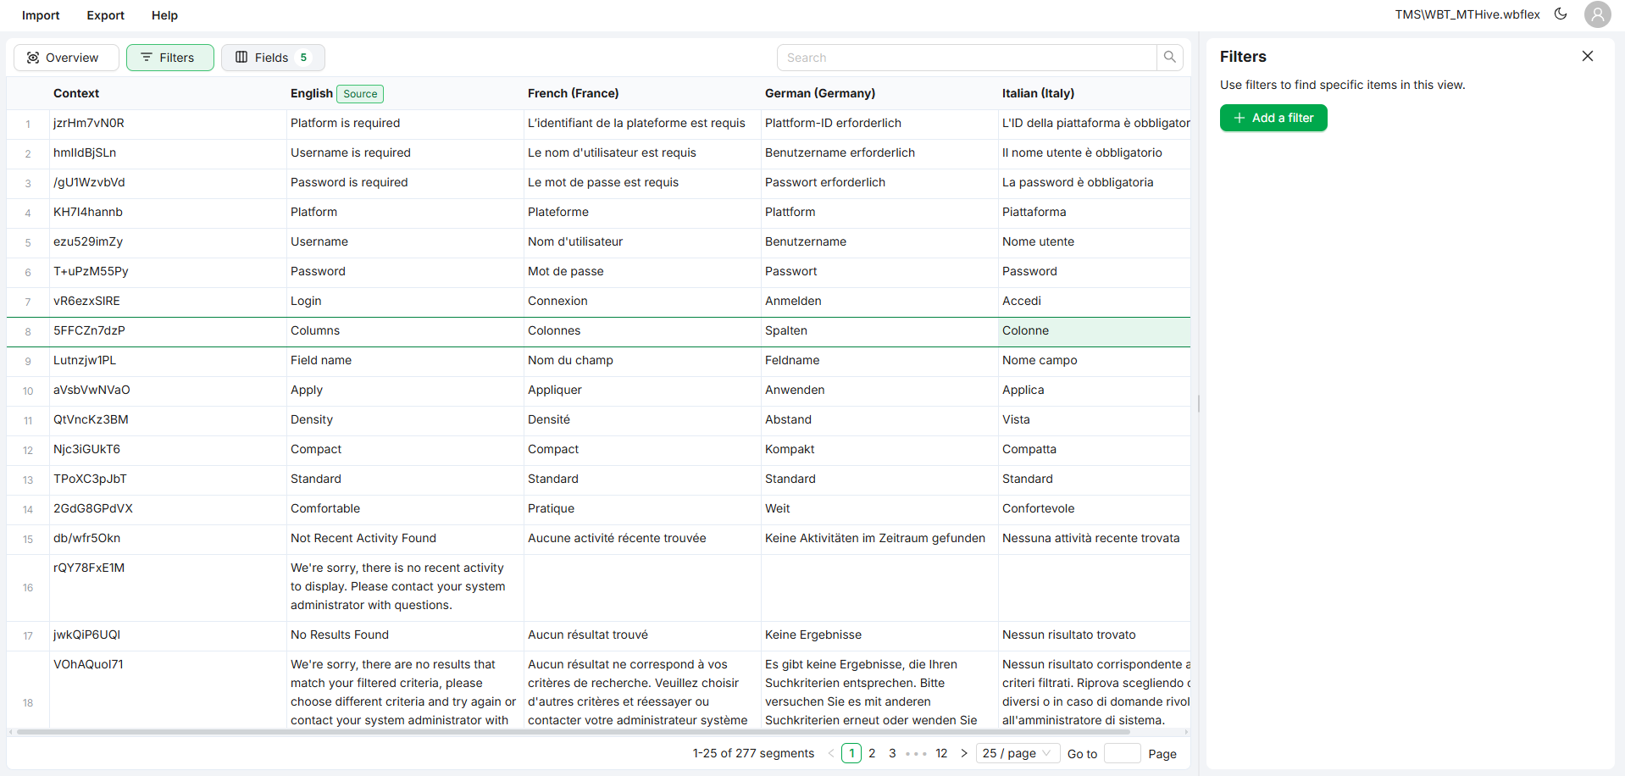
Task: Click pagination ellipsis to jump pages
Action: 916,753
